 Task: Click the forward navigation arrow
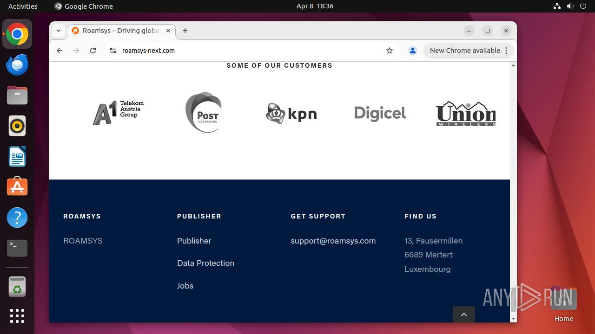tap(76, 51)
